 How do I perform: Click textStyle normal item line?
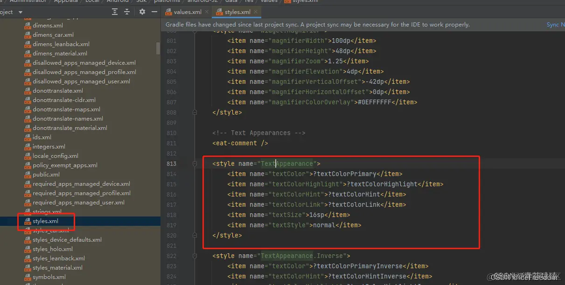click(294, 225)
